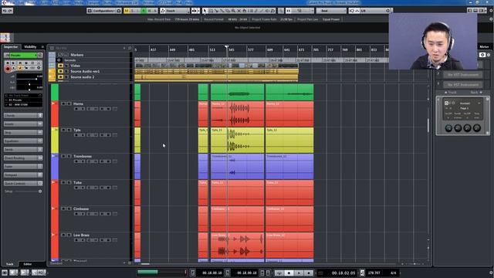Toggle Video track folder yellow icon
494x278 pixels.
[60, 66]
